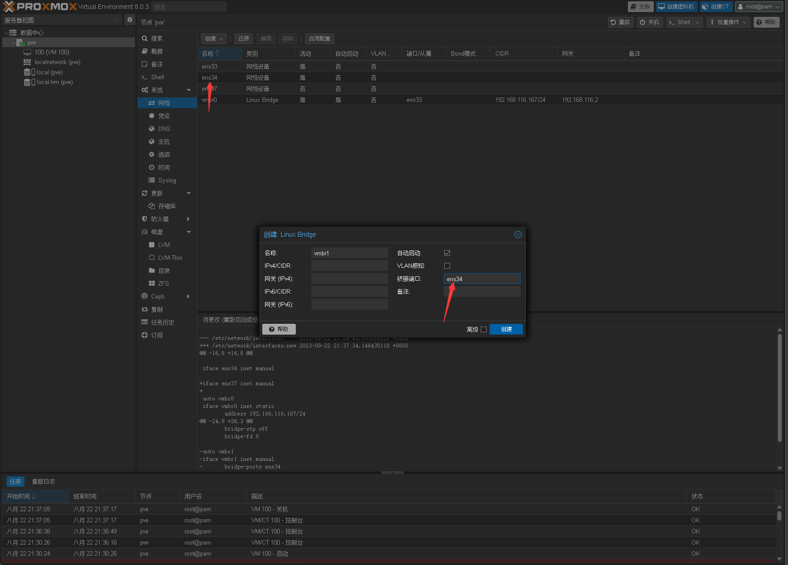Click 创建虚拟机 create VM button
Viewport: 788px width, 565px height.
[x=676, y=7]
